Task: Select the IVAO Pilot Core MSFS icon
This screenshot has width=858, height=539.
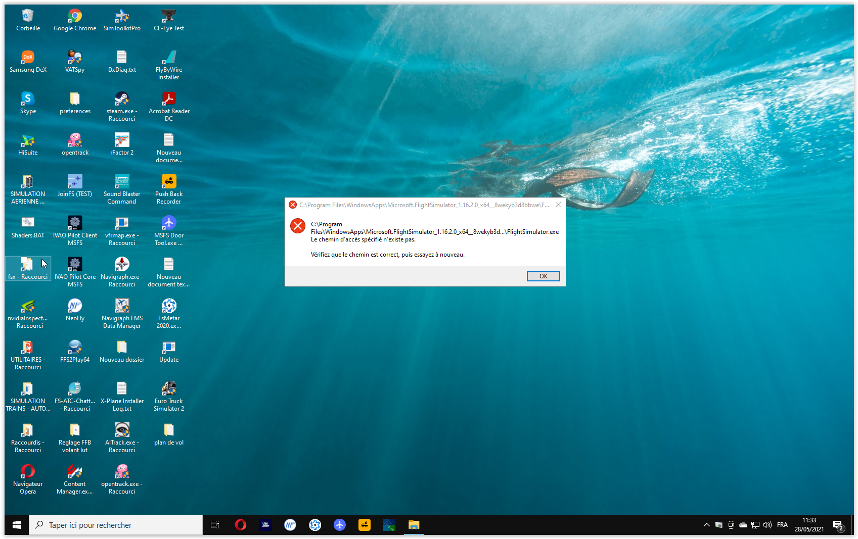Action: click(75, 272)
